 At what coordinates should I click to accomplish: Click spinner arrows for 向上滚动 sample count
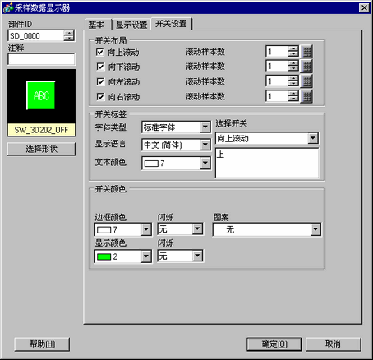click(293, 52)
